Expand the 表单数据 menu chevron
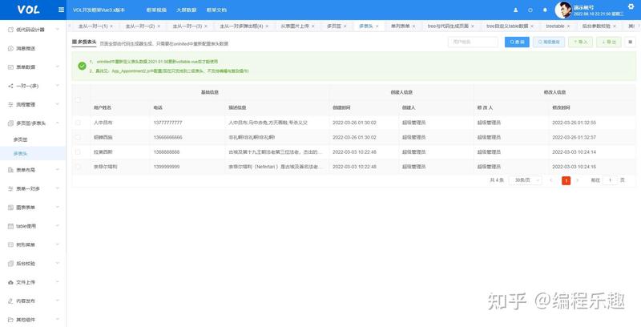The height and width of the screenshot is (327, 641). pyautogui.click(x=57, y=67)
